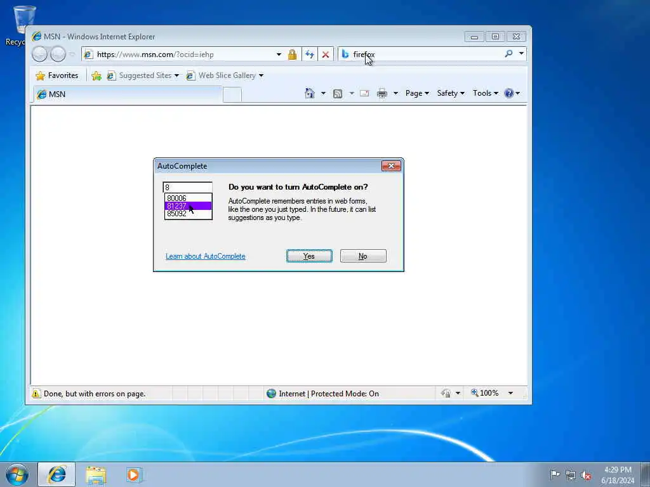The image size is (650, 487).
Task: Click the RSS Feeds icon
Action: click(x=338, y=94)
